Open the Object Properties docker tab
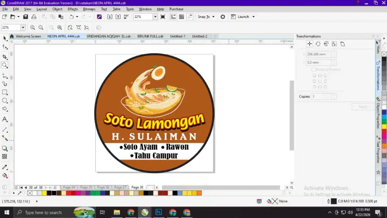Viewport: 387px width, 218px height. 378,113
